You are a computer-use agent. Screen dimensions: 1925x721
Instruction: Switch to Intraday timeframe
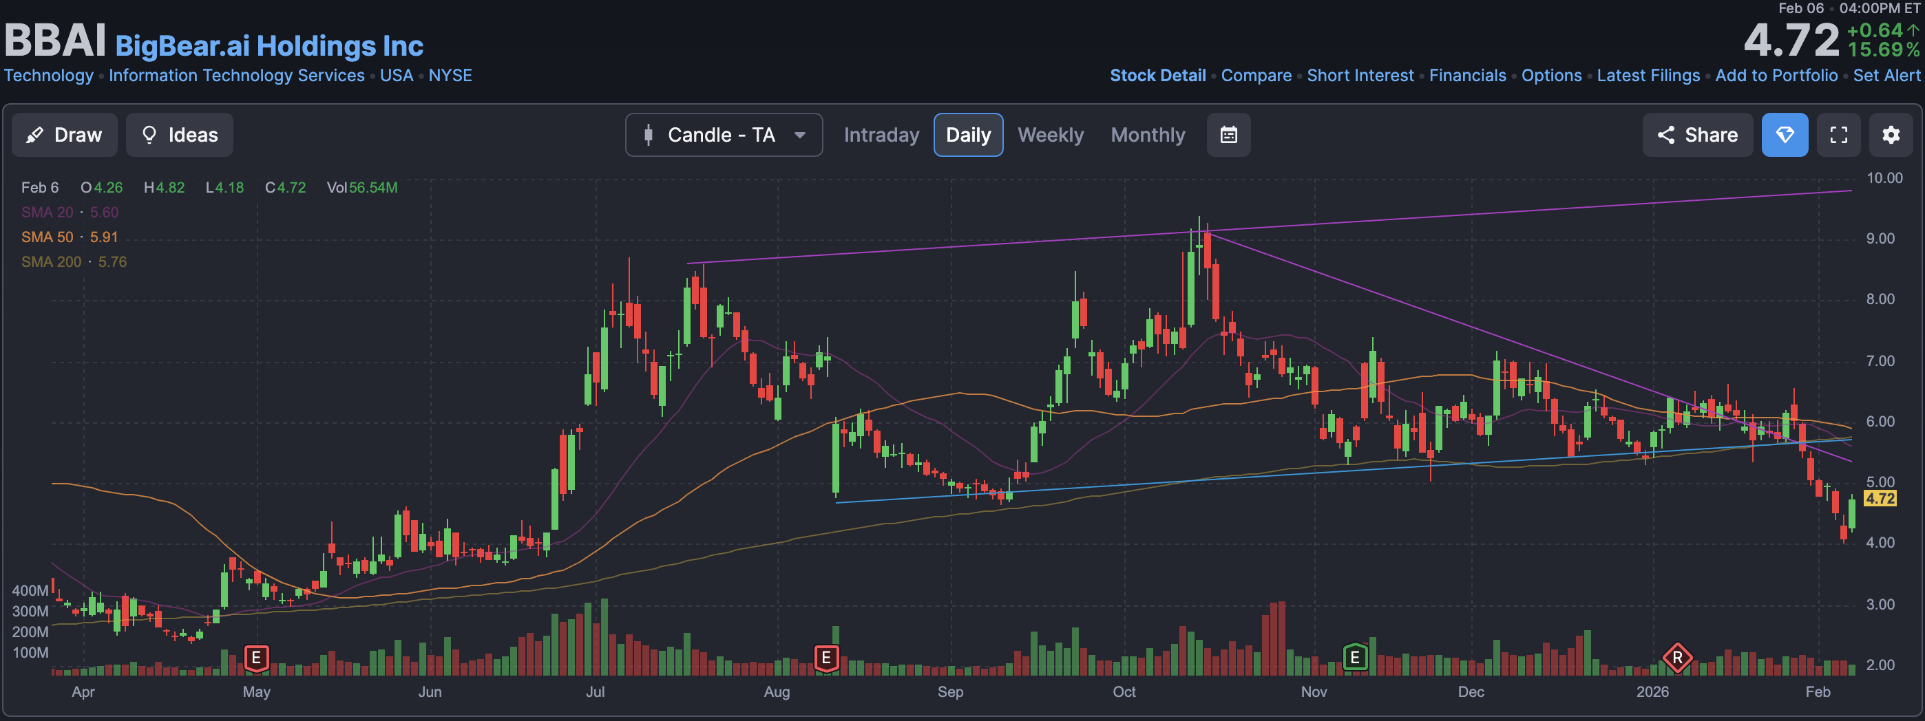(881, 135)
